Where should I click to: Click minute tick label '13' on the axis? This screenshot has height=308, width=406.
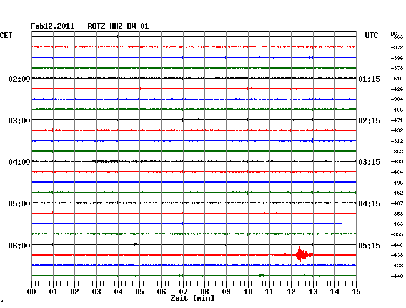pos(313,292)
